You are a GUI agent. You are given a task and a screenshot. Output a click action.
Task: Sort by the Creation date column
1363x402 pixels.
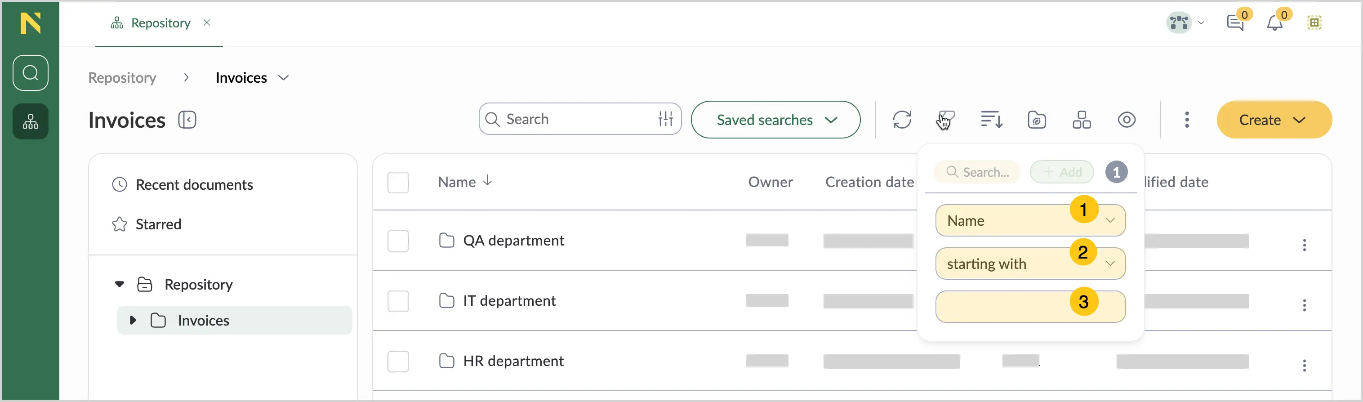tap(869, 182)
